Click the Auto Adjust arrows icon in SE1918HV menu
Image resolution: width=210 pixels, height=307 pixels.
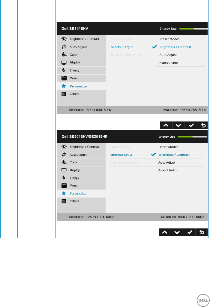point(64,47)
